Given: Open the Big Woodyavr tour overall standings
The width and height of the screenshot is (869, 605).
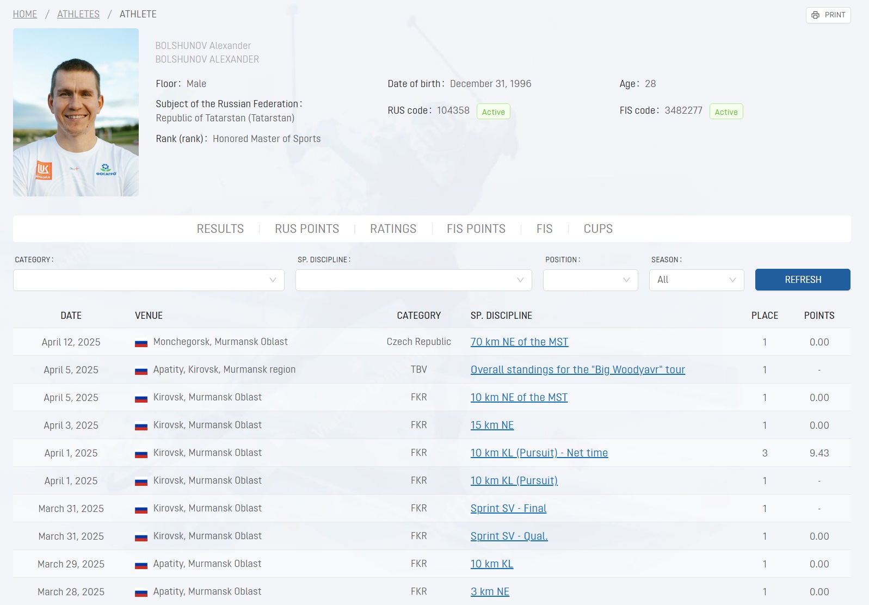Looking at the screenshot, I should click(578, 370).
